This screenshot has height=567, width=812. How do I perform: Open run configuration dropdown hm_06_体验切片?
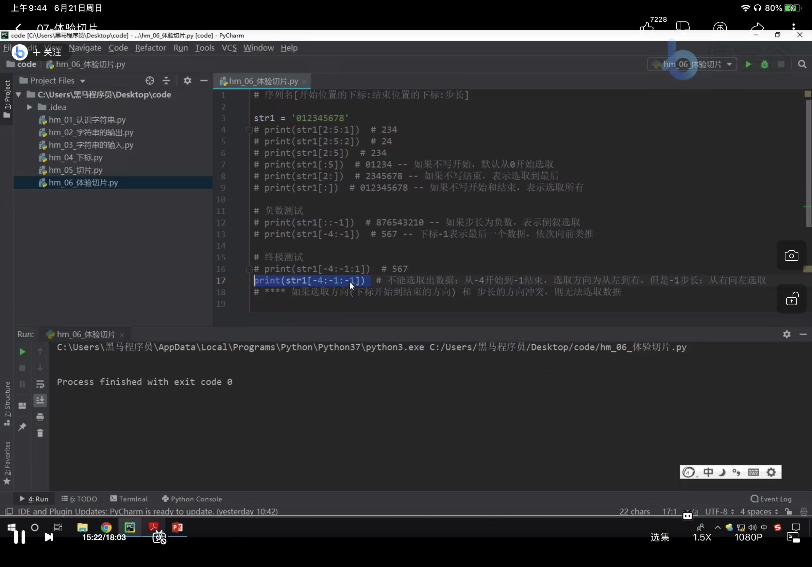[x=692, y=64]
